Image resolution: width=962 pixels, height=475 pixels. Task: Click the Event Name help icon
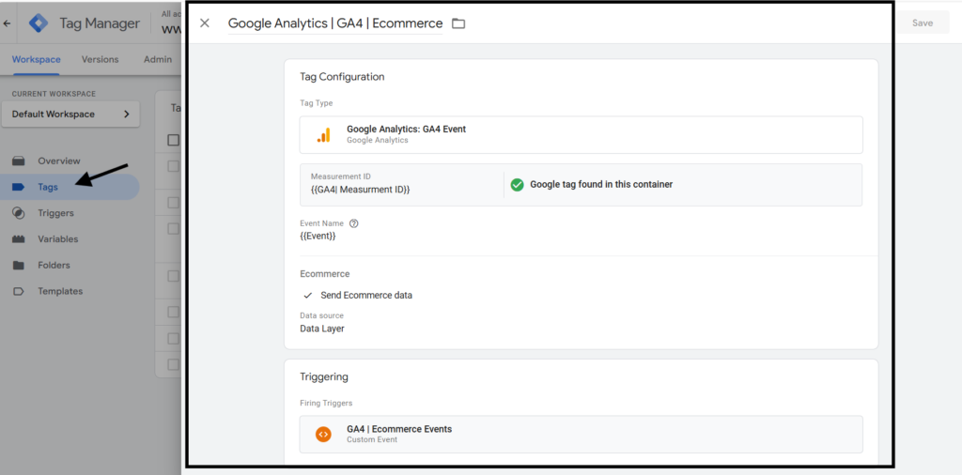pos(353,223)
